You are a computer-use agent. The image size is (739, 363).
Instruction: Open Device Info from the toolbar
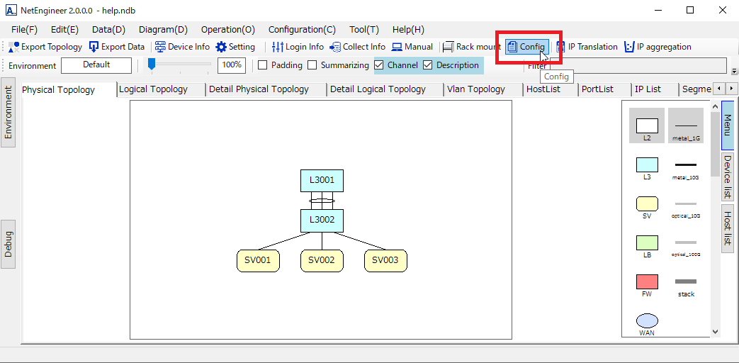pos(160,47)
